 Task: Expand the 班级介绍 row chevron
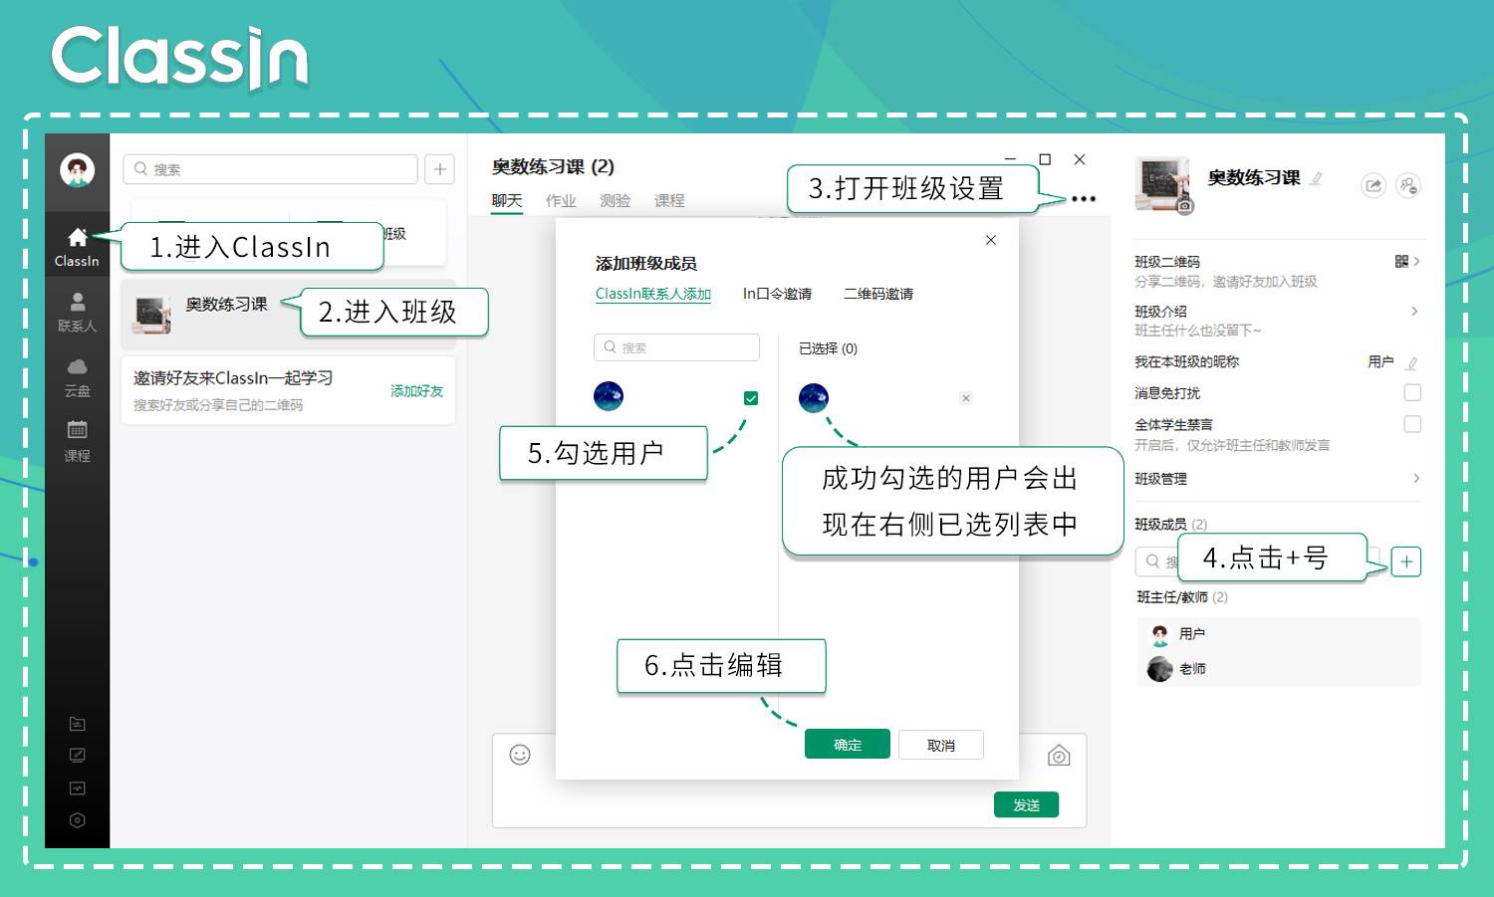click(1415, 312)
